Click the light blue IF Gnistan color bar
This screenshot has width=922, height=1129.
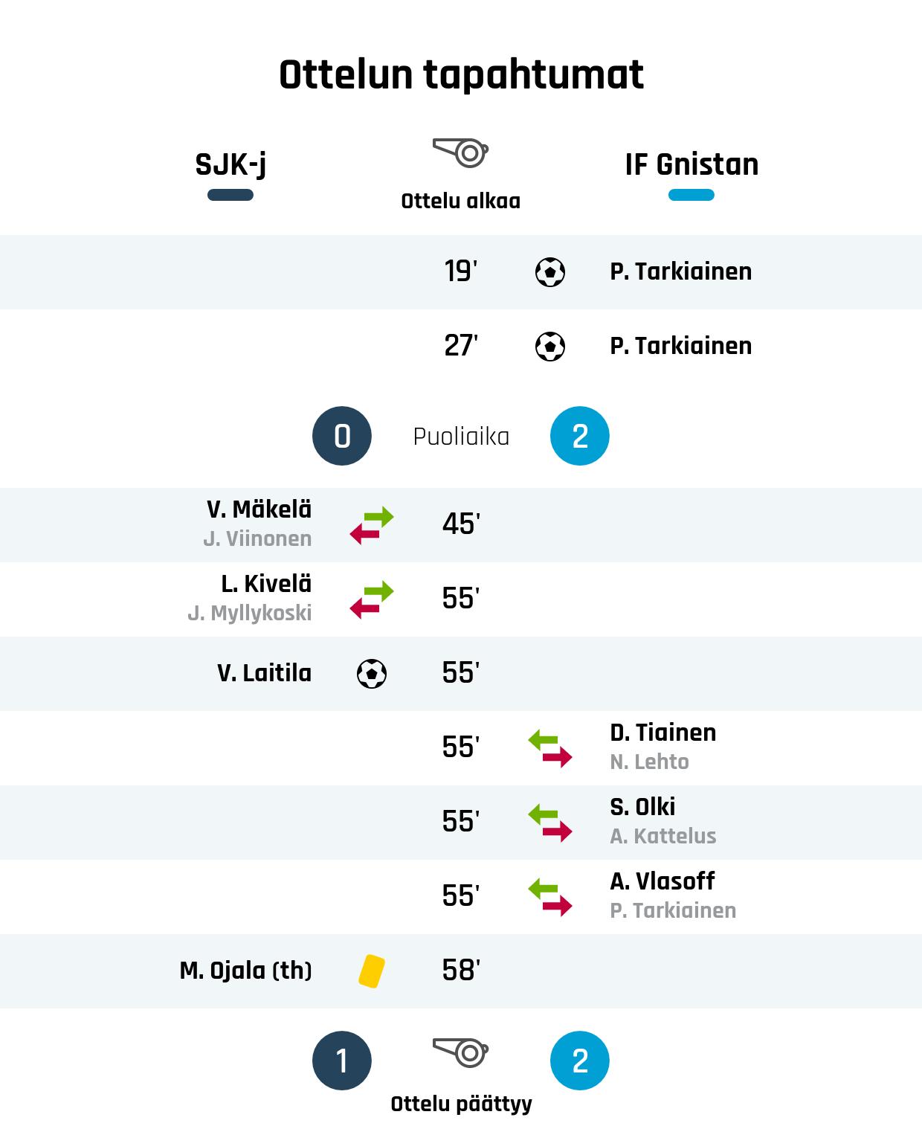[x=691, y=195]
